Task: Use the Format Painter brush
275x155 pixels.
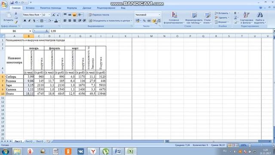Action: point(16,22)
